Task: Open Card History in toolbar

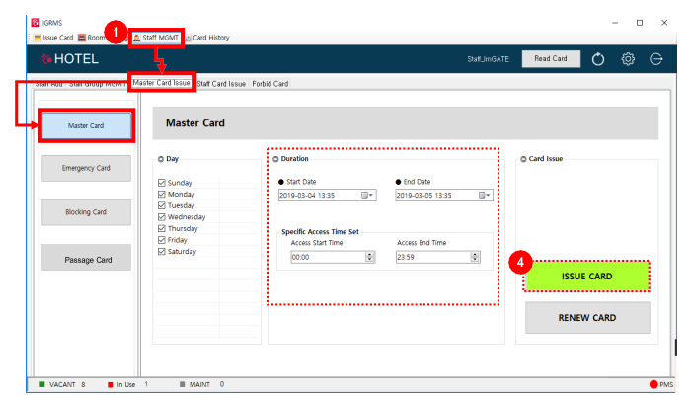Action: tap(207, 38)
